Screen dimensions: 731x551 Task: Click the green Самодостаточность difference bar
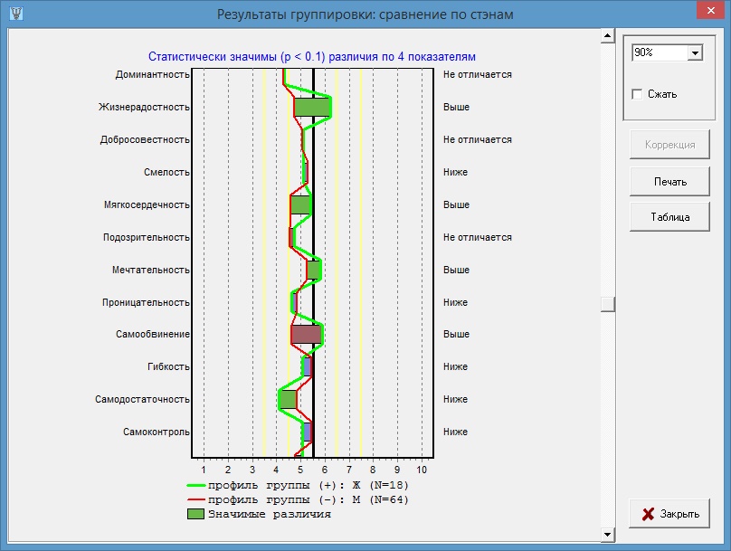[288, 399]
